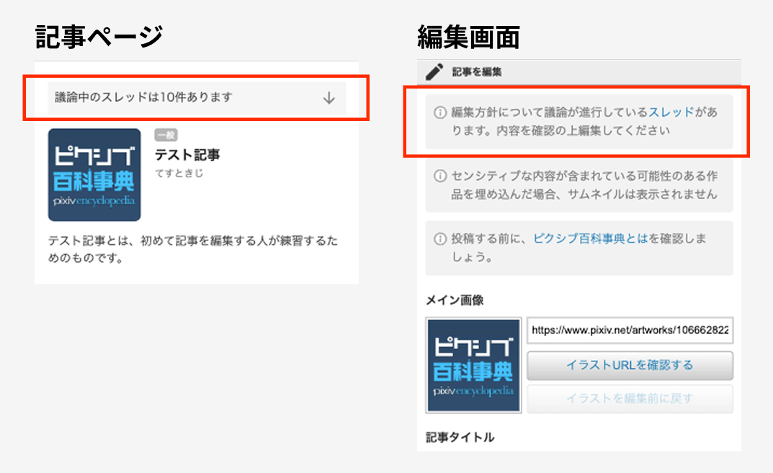Click the main image thumbnail in the edit screen
The image size is (773, 473).
click(473, 365)
